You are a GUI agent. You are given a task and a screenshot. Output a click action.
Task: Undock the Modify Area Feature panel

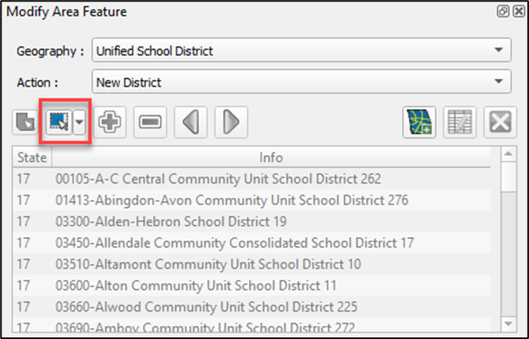click(504, 12)
